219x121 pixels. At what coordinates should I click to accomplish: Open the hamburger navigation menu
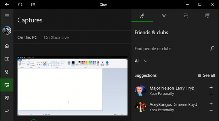click(7, 16)
